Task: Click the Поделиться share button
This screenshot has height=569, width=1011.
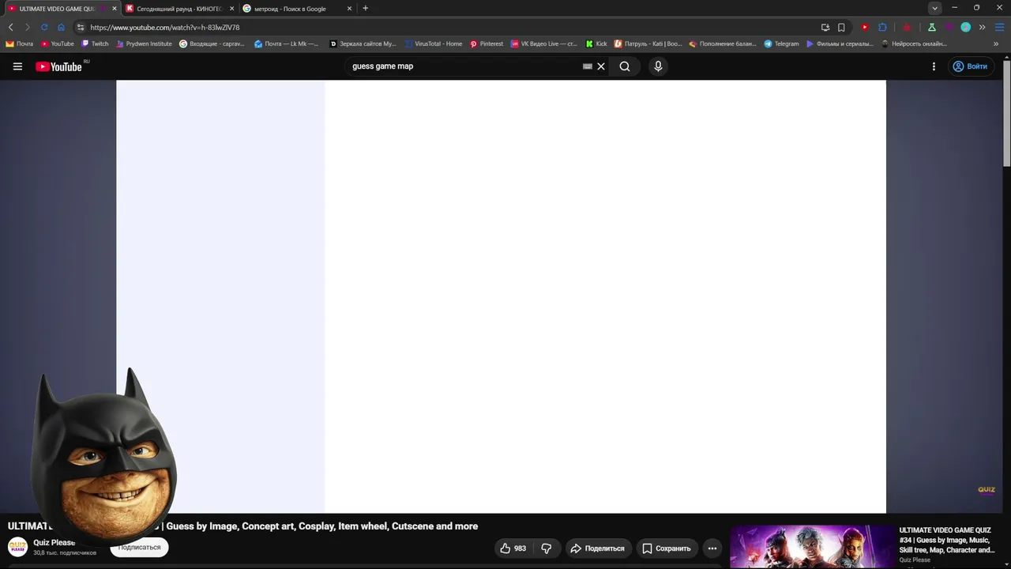Action: coord(597,548)
